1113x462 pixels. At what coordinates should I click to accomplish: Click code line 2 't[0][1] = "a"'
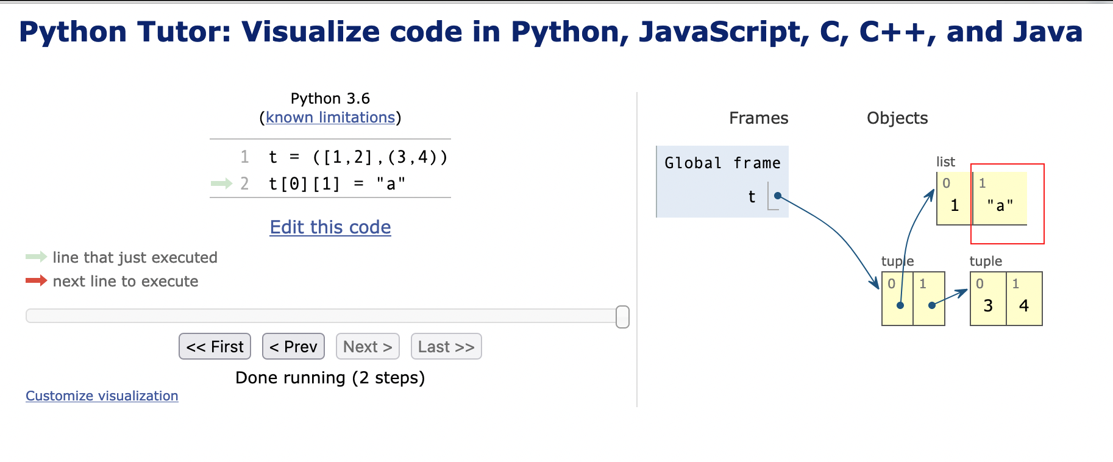pos(337,183)
